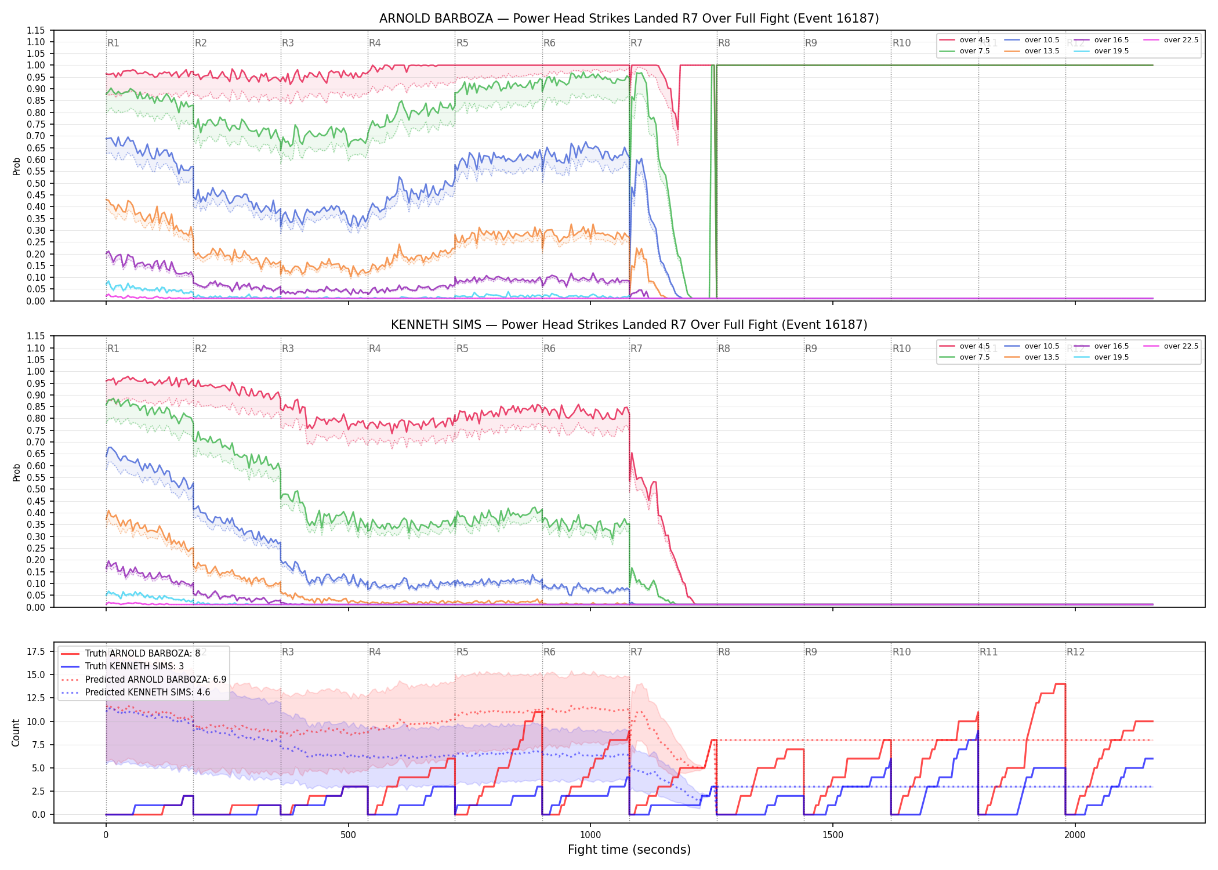The height and width of the screenshot is (870, 1218).
Task: Click 'Truth ARNOLD BARBOZA: 8' legend entry
Action: (x=130, y=653)
